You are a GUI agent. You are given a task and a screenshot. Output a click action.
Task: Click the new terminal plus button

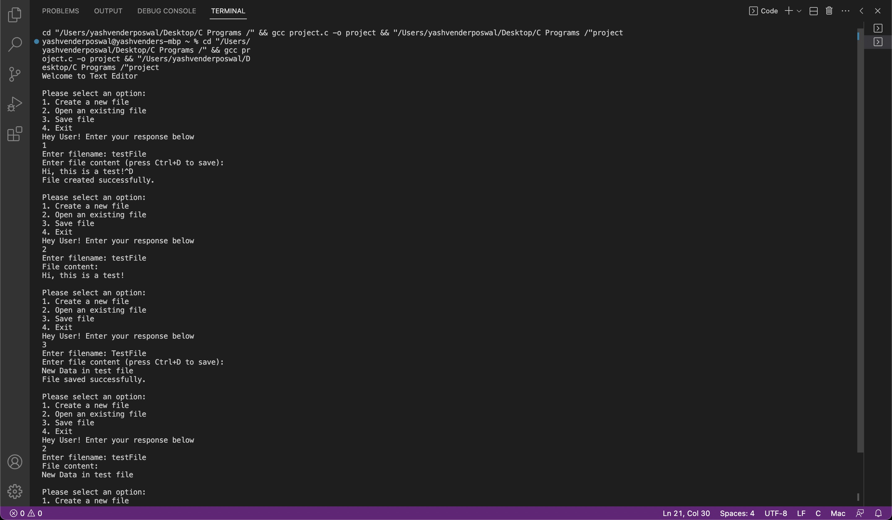coord(789,11)
